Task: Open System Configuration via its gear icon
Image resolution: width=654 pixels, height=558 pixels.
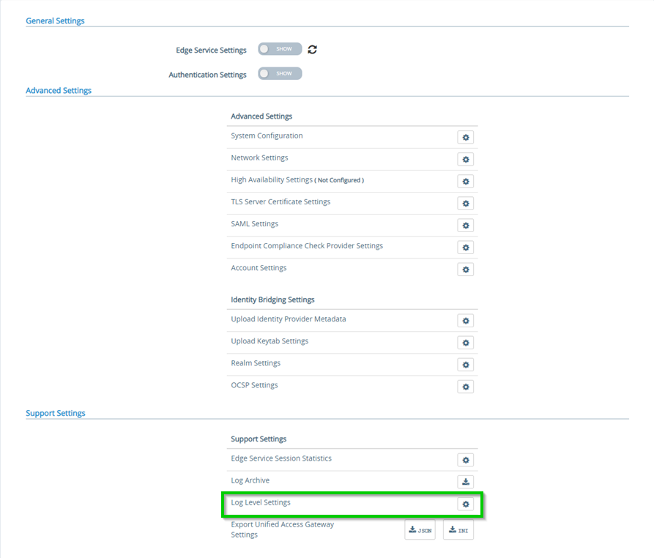Action: click(466, 137)
